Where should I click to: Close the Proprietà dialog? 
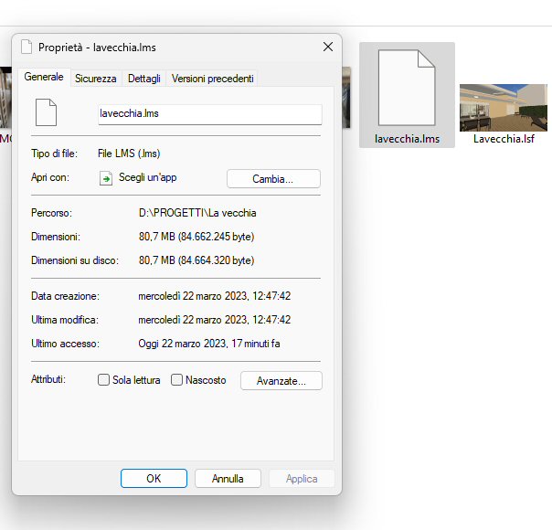click(328, 47)
